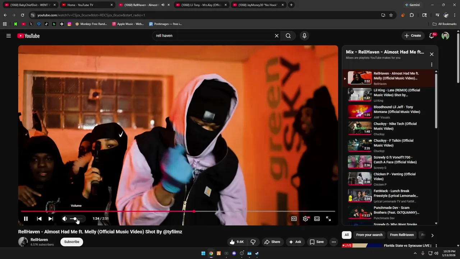Select "Chuckyy - Nike Tech" in the playlist

[388, 128]
